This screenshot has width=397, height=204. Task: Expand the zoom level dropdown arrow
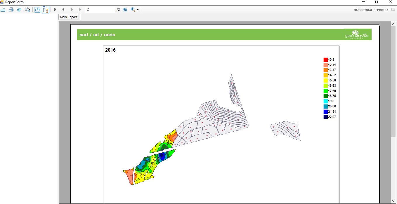point(138,10)
